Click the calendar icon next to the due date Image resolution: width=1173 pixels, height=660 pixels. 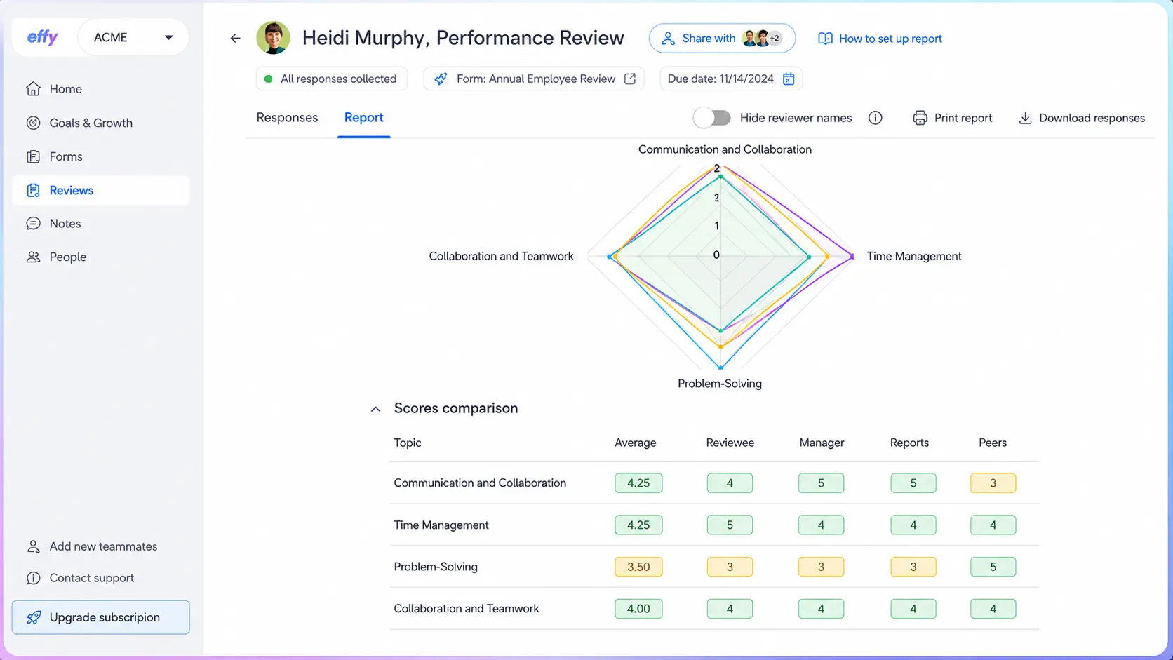(x=789, y=79)
